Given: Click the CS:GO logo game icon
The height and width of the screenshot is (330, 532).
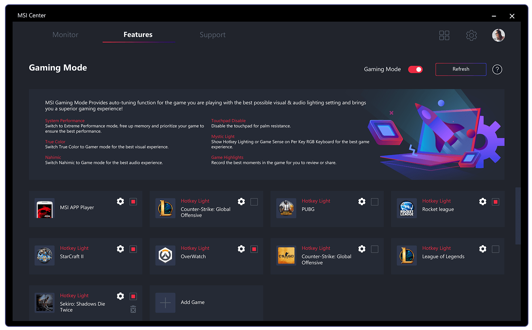Looking at the screenshot, I should click(x=286, y=255).
